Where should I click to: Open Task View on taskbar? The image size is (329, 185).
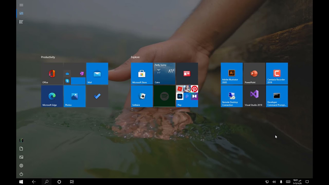click(72, 182)
